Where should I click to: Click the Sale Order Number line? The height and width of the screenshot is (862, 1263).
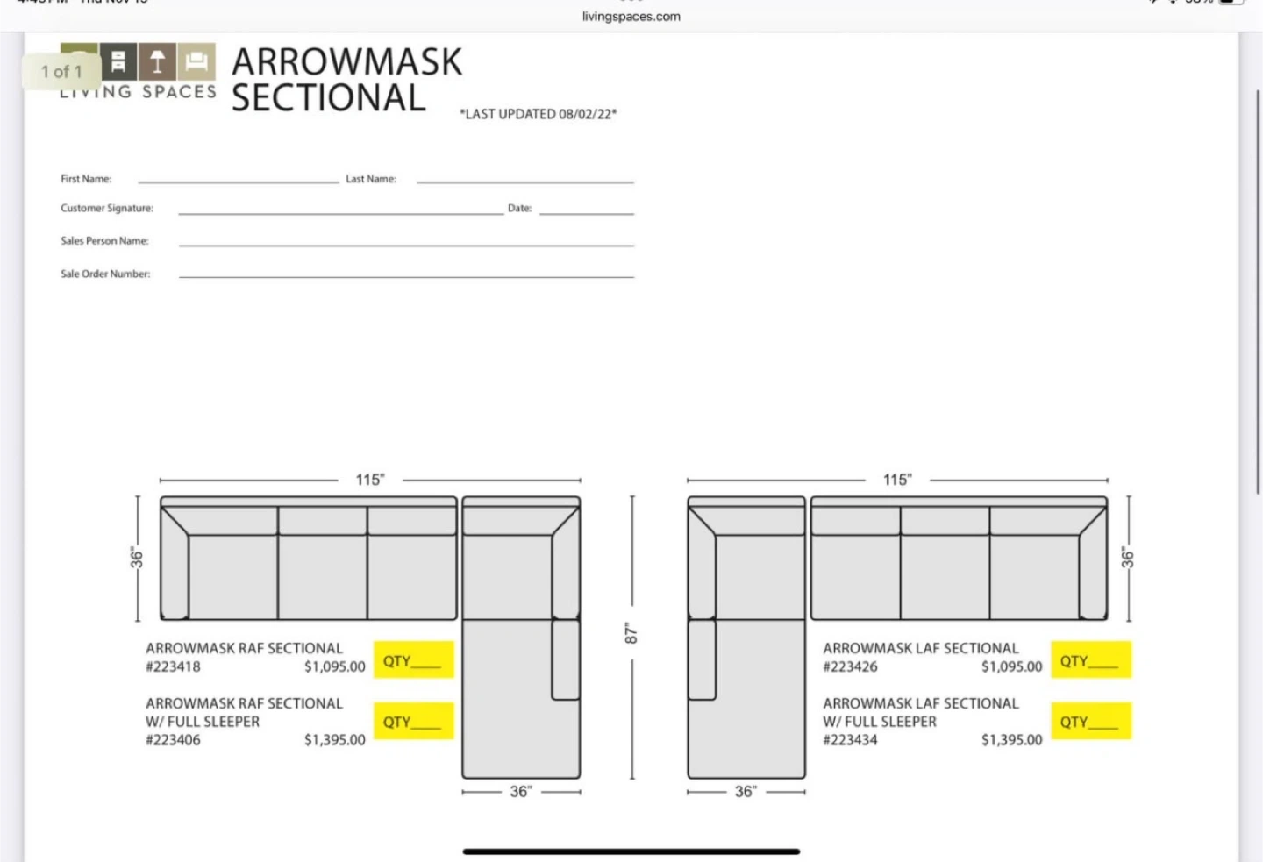click(x=405, y=274)
